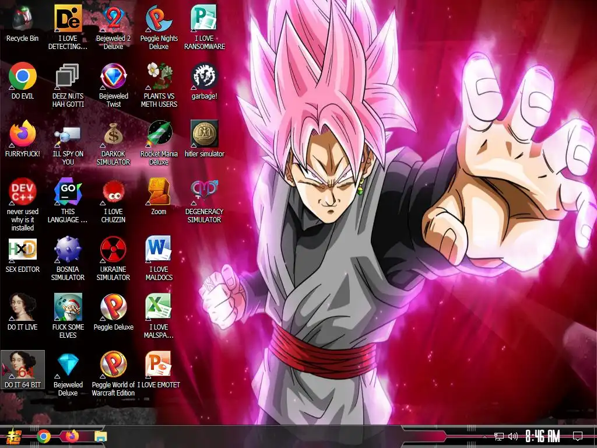Open the volume control tray icon
The width and height of the screenshot is (597, 448).
click(513, 436)
